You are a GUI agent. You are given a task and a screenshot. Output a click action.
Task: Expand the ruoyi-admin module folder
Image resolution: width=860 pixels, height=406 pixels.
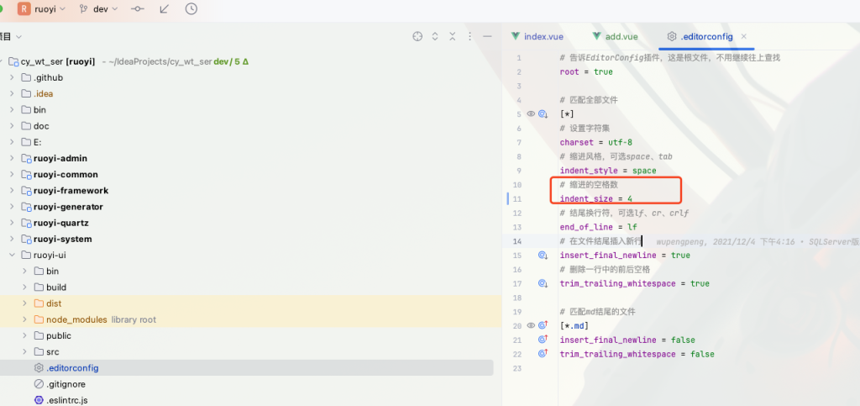pyautogui.click(x=11, y=158)
